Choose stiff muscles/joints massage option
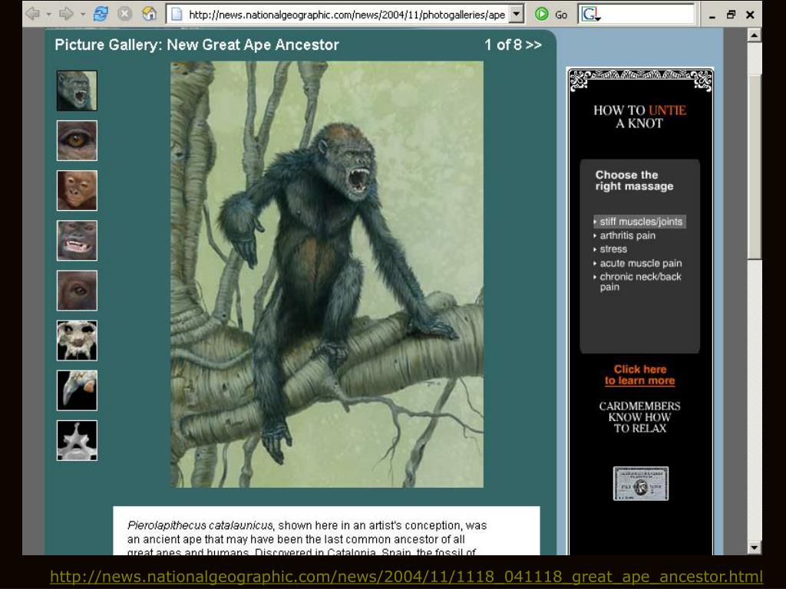786x589 pixels. (639, 222)
